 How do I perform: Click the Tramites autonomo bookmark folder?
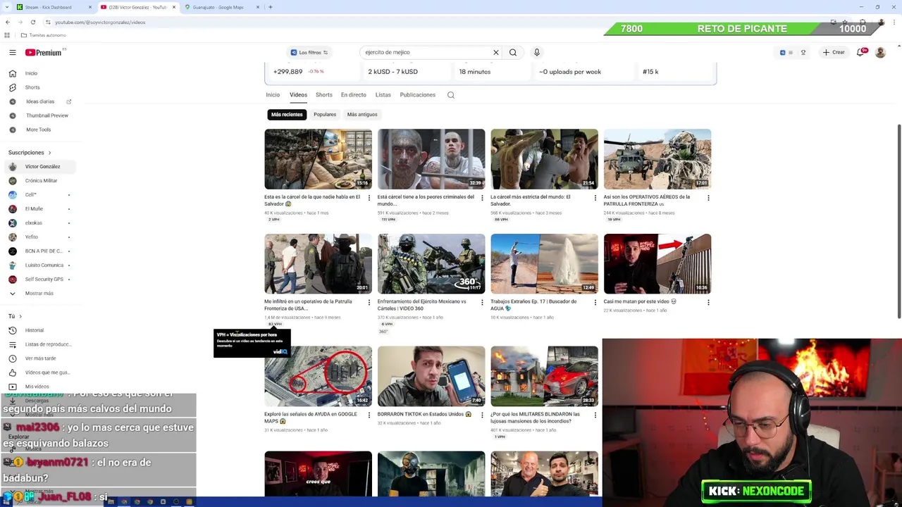[x=44, y=35]
